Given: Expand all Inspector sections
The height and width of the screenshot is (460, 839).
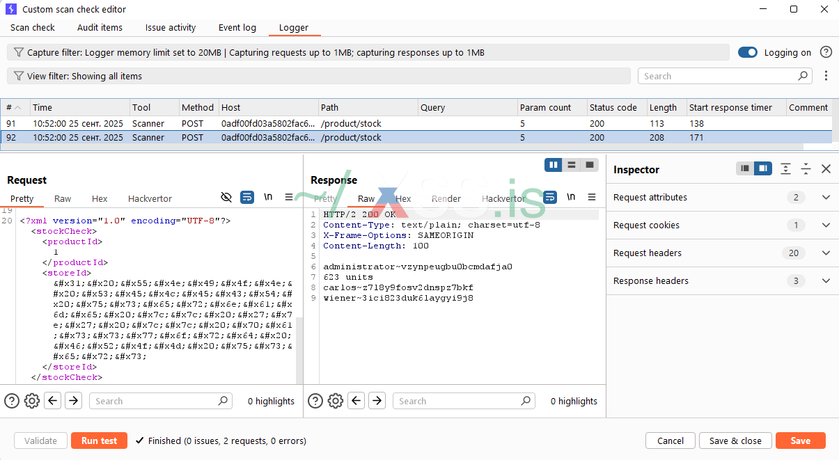Looking at the screenshot, I should (785, 168).
